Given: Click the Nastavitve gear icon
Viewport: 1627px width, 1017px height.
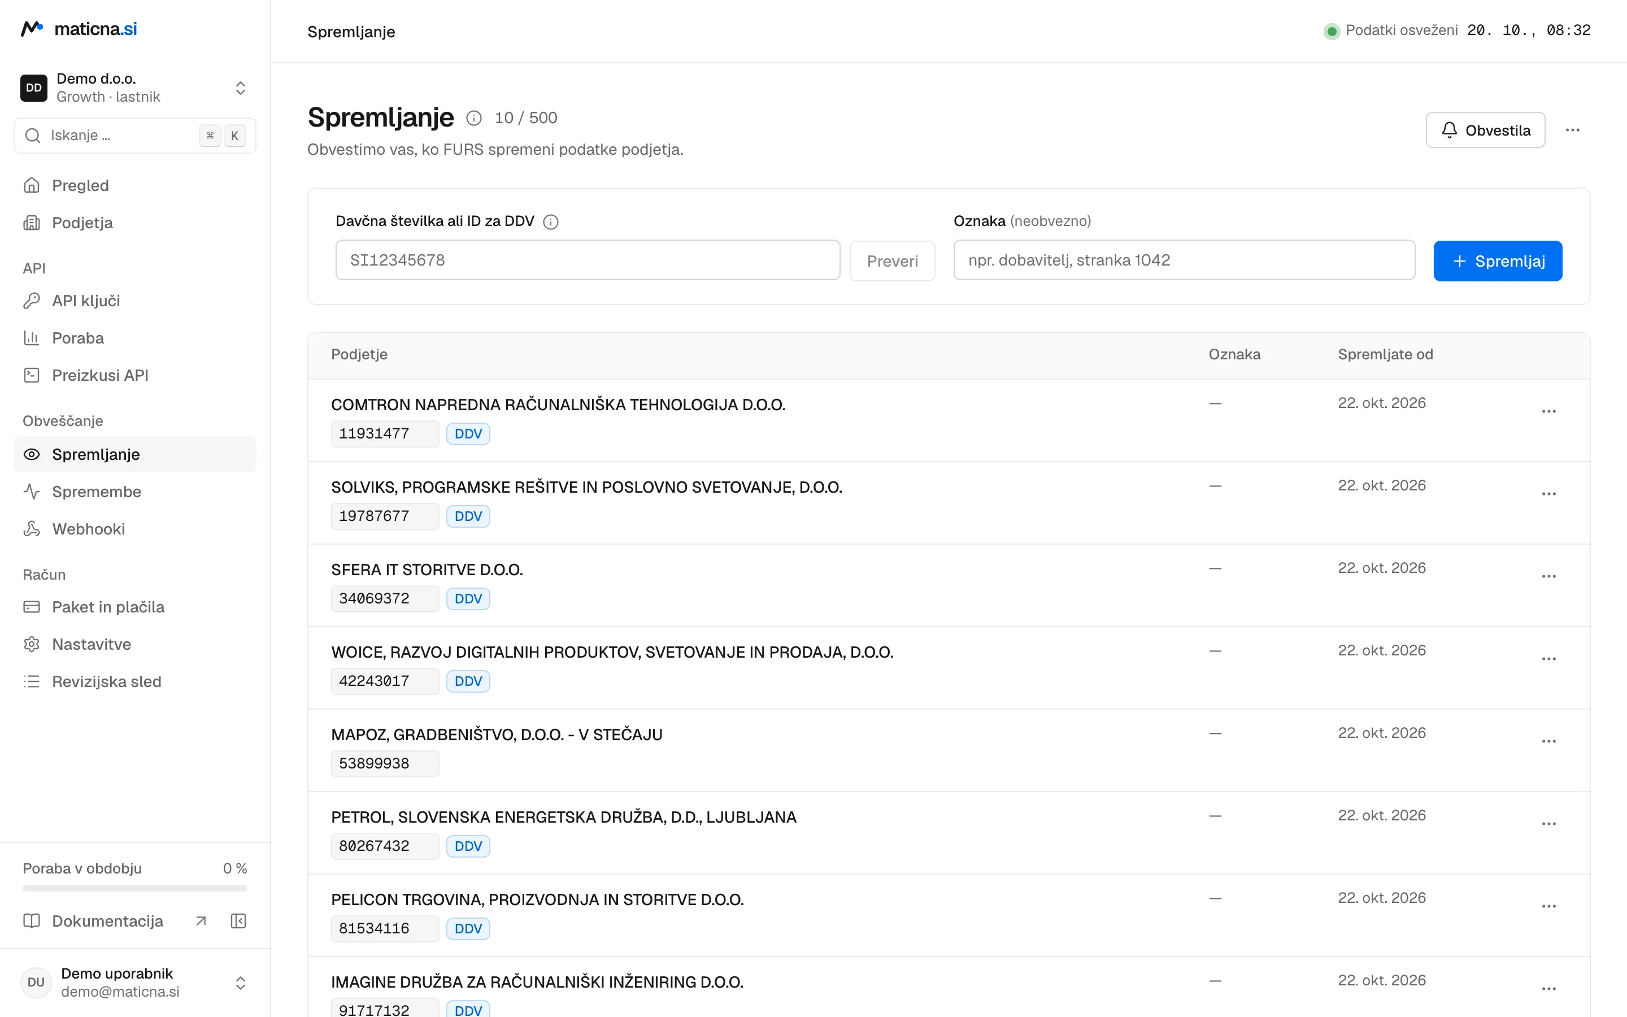Looking at the screenshot, I should click(x=32, y=644).
